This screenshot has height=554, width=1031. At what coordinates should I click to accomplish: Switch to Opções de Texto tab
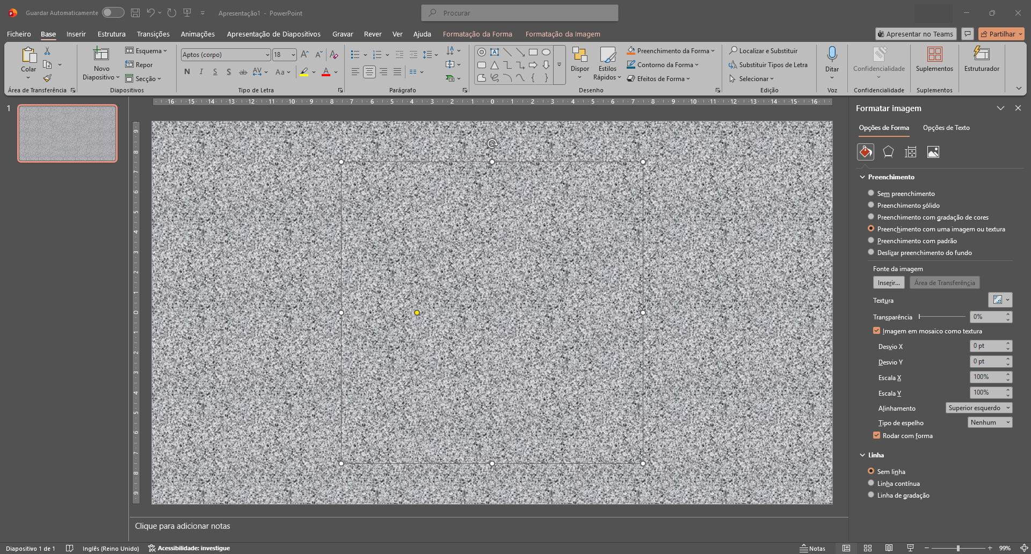[x=946, y=128]
